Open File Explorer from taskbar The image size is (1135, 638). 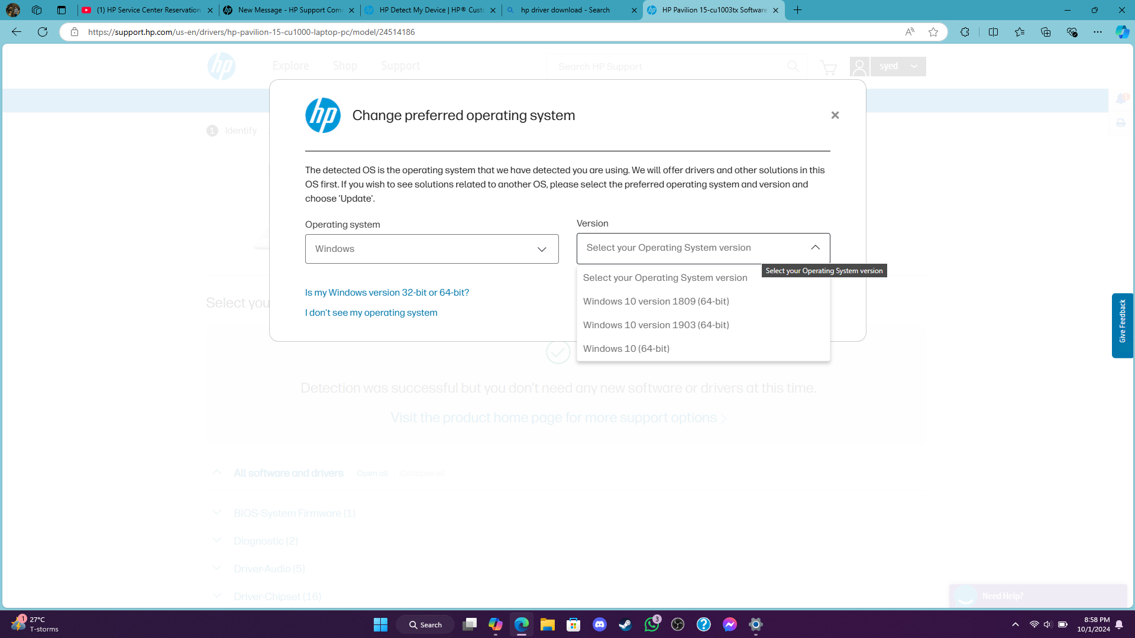547,624
